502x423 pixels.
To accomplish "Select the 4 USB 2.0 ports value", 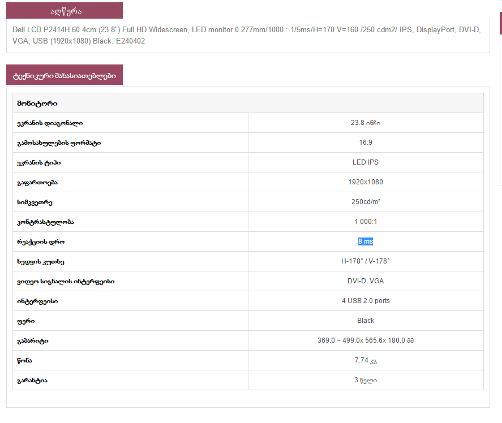I will tap(366, 301).
